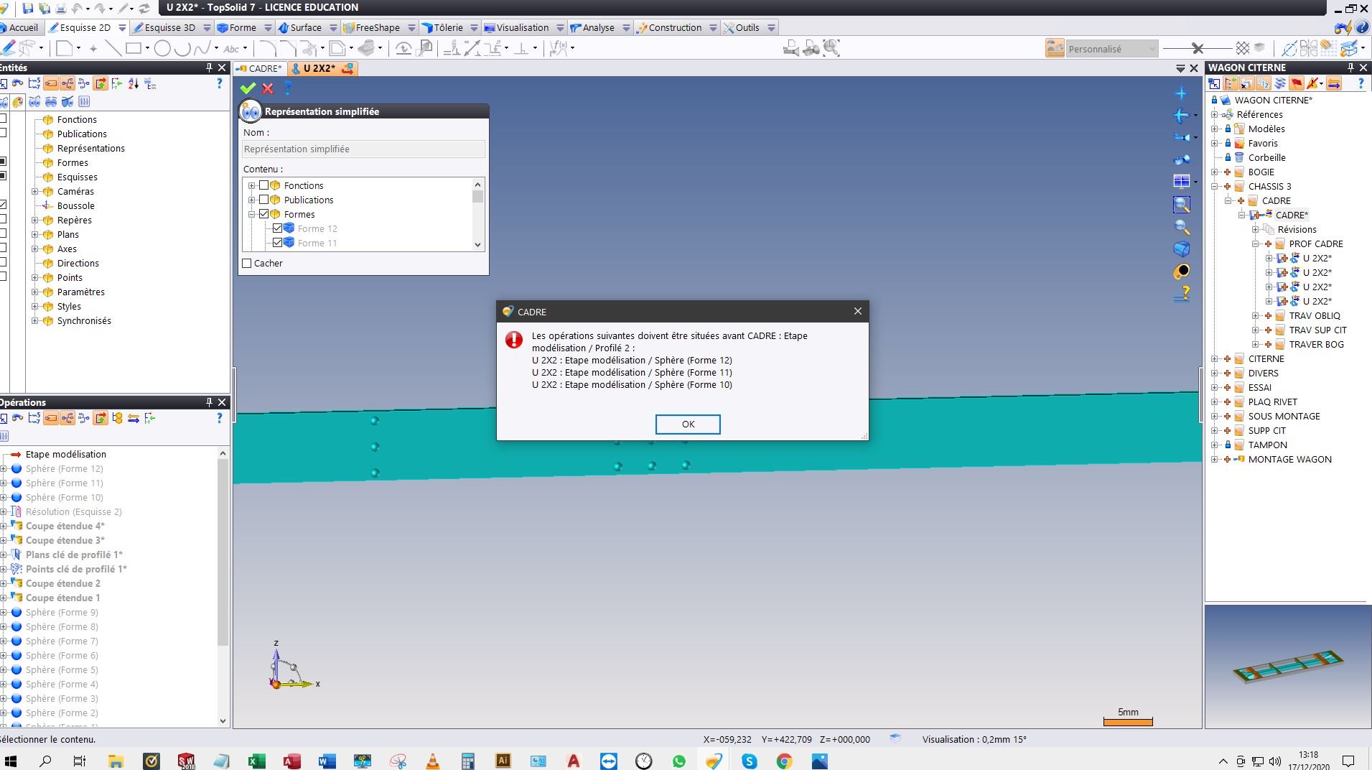Image resolution: width=1372 pixels, height=770 pixels.
Task: Switch to the Tôlerie menu tab
Action: pyautogui.click(x=442, y=27)
